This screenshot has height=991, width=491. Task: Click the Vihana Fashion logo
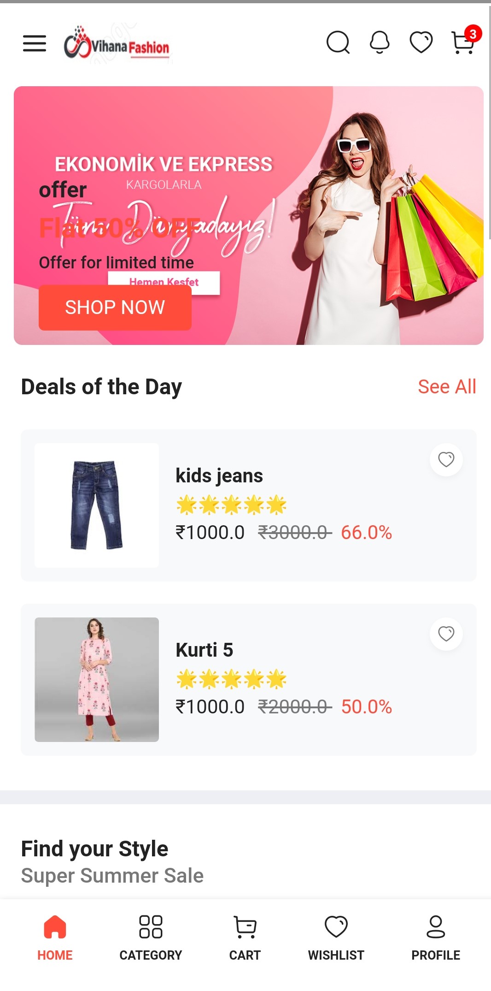(117, 44)
